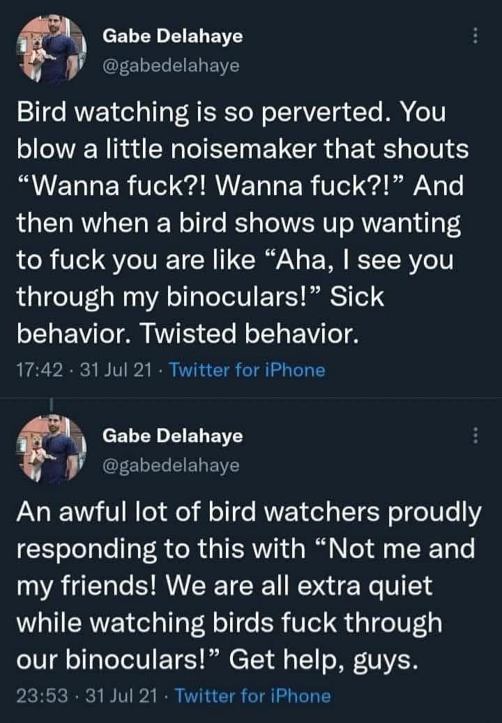Click the Gabe Delahaye name on the first tweet
The image size is (502, 723).
[173, 37]
